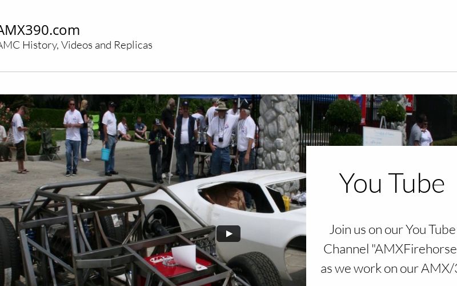Click the yellow container beside the white car
The image size is (457, 286).
pyautogui.click(x=286, y=203)
